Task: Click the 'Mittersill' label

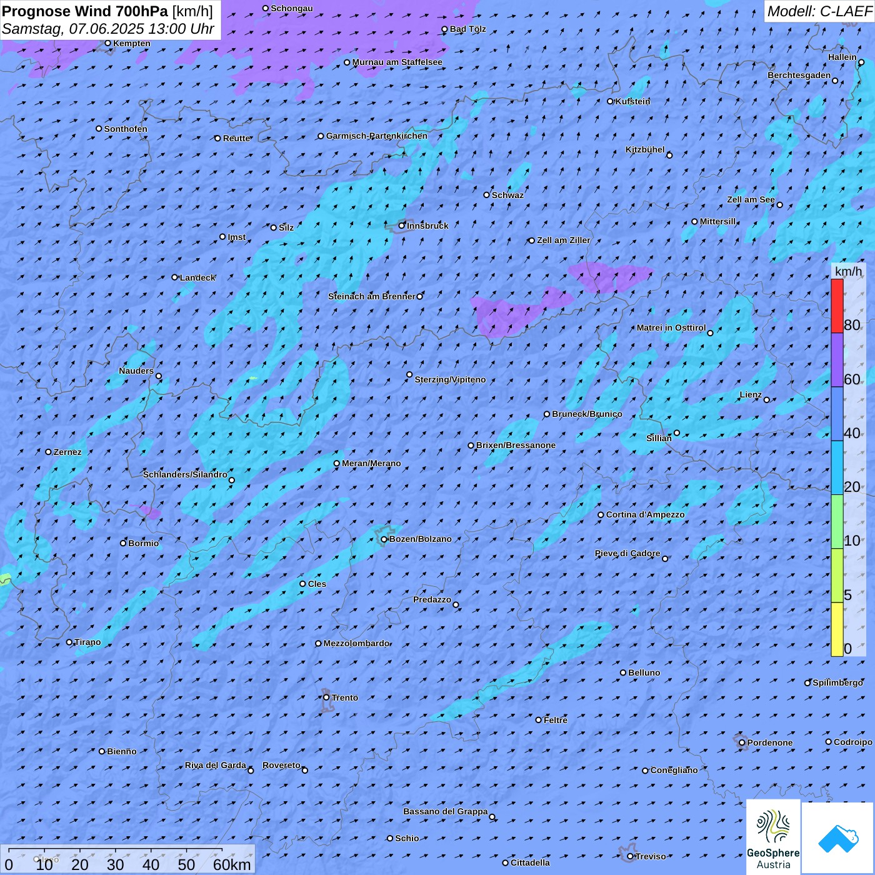Action: click(x=718, y=221)
